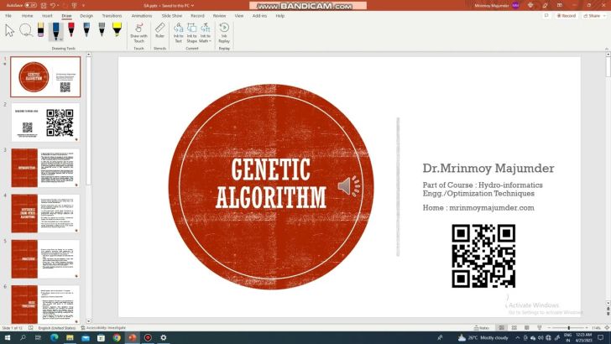Open the Mrinmoy Majumder account avatar
The height and width of the screenshot is (344, 611).
[x=516, y=6]
